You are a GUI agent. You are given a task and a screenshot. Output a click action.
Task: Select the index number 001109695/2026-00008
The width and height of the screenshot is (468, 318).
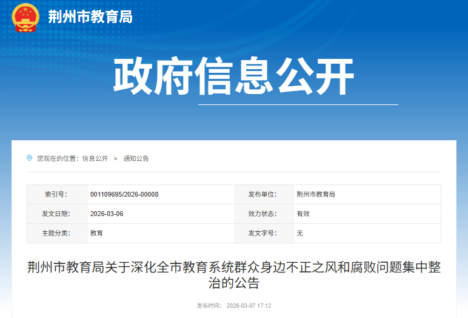tap(124, 194)
